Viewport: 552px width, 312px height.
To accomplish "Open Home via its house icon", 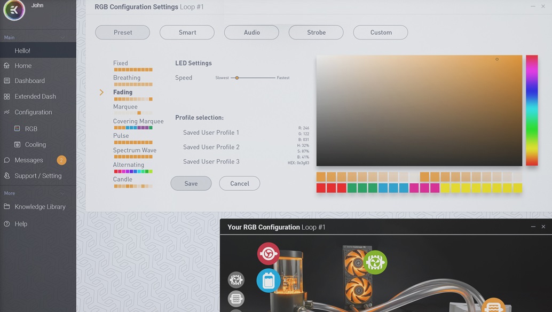I will [x=7, y=66].
